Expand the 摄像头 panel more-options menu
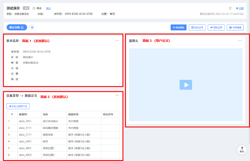This screenshot has width=250, height=161. coord(240,40)
